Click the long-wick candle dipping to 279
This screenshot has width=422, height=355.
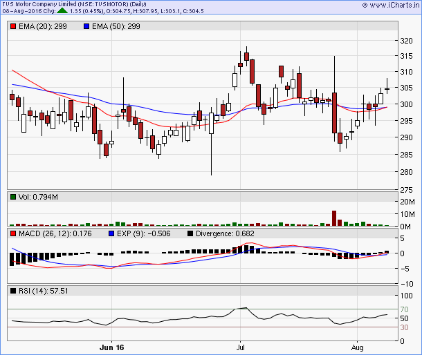[x=211, y=141]
